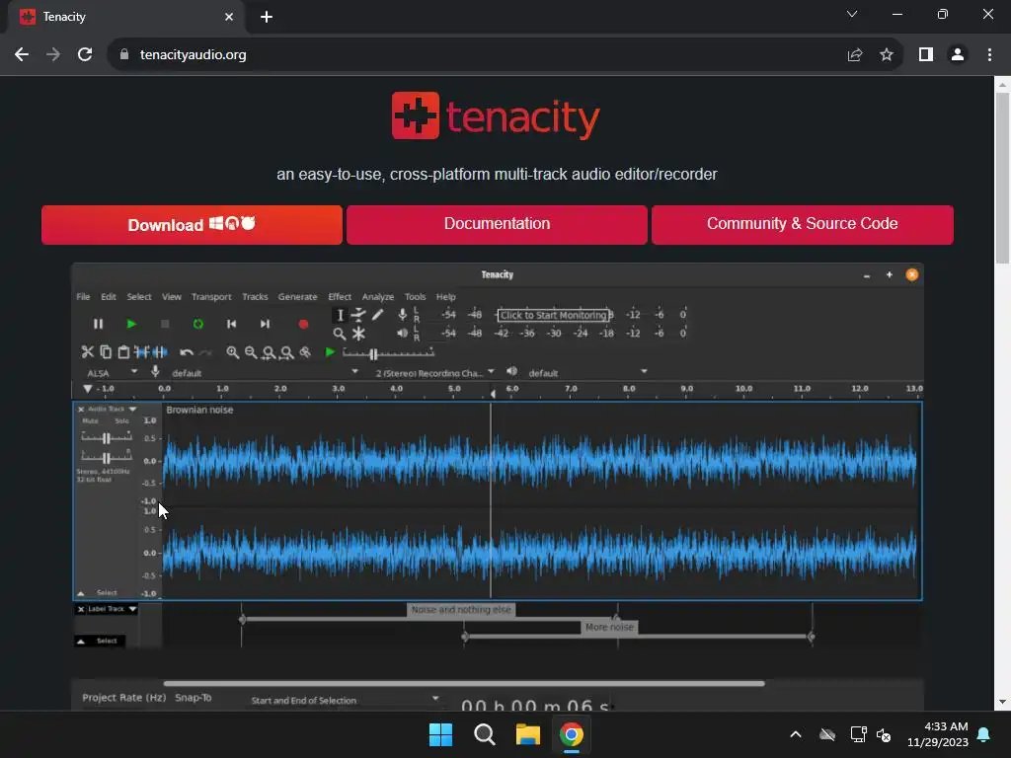
Task: Click the Click to Start Monitoring meter
Action: pos(553,315)
